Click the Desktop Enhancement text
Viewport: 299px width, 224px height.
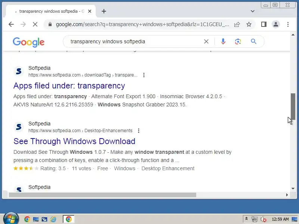click(168, 169)
